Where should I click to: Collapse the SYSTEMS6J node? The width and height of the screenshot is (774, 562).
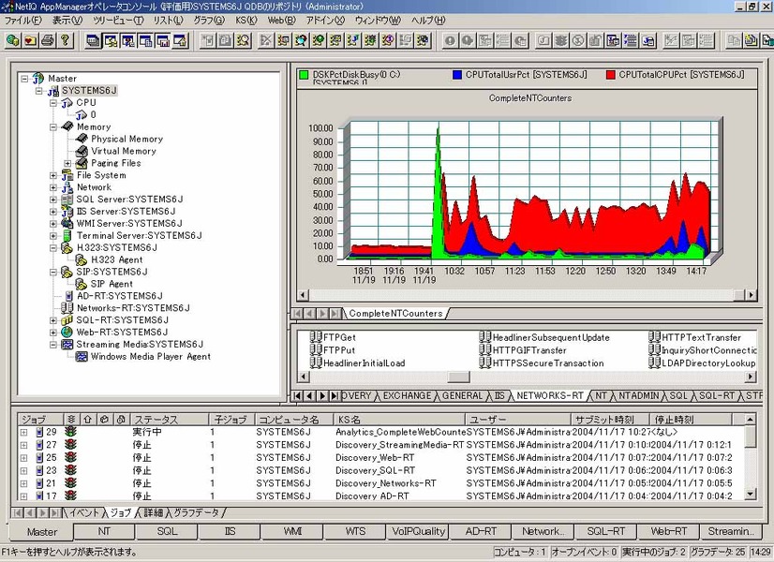point(39,91)
